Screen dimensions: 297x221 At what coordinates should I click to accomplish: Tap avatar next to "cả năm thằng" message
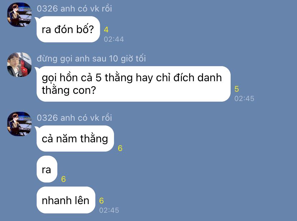tap(19, 124)
